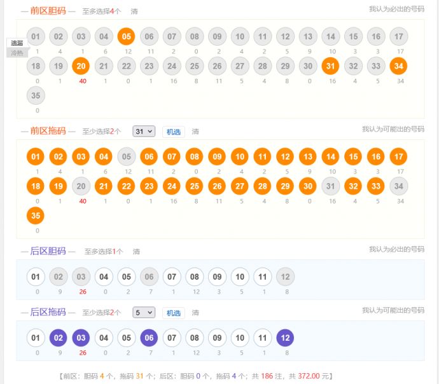The height and width of the screenshot is (384, 439).
Task: Choose ball 11 in 后区胆码 section
Action: pos(262,277)
